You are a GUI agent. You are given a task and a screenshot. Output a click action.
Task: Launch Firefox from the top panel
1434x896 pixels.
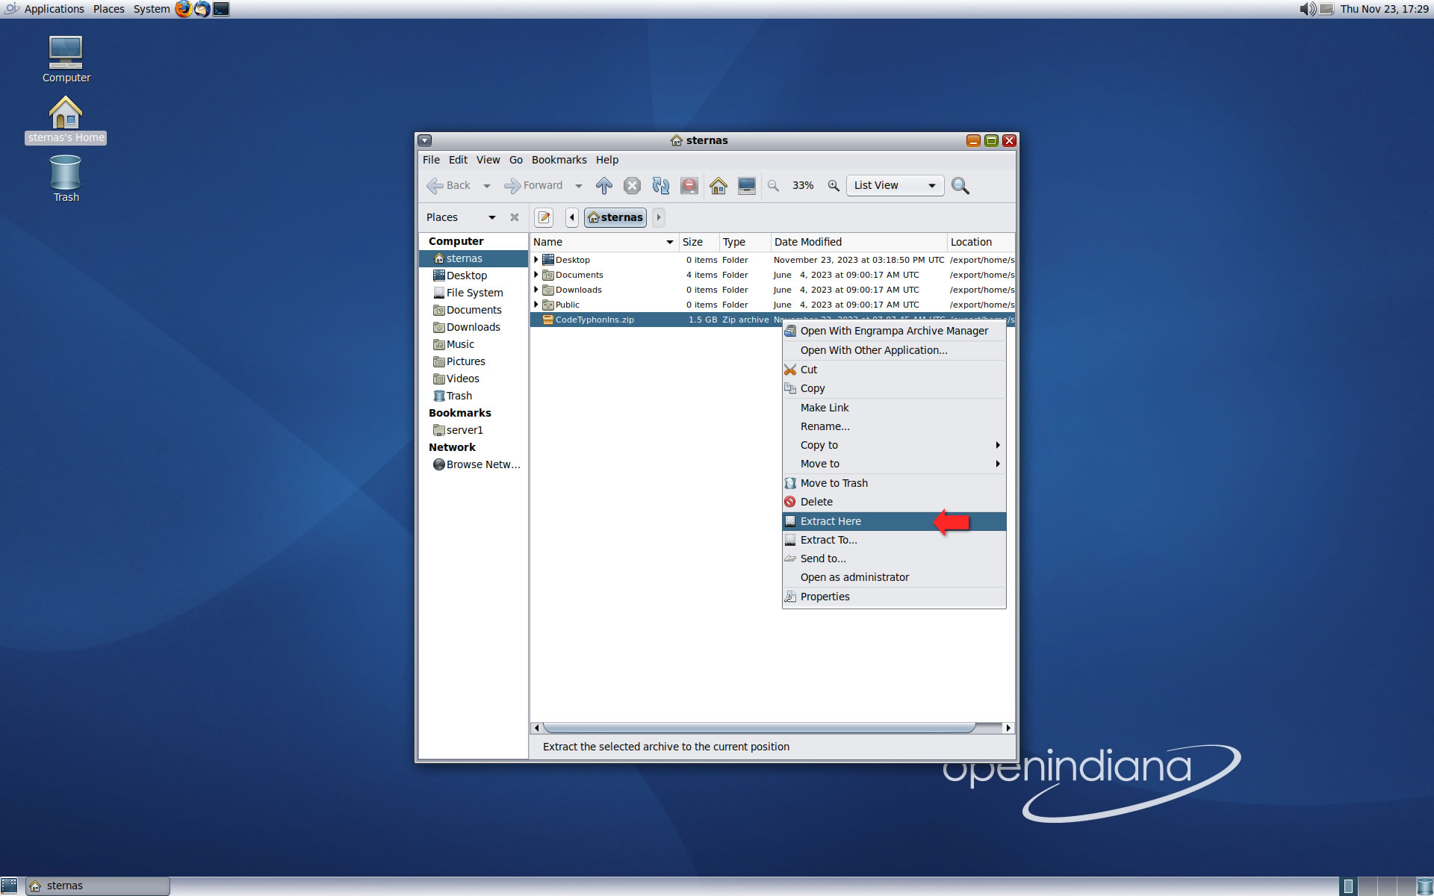183,9
